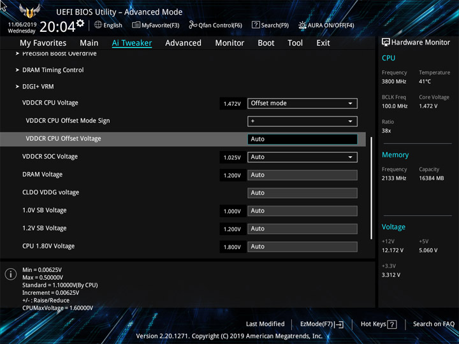Click the 1.800V CPU voltage reading
Viewport: 459px width, 344px height.
pyautogui.click(x=232, y=247)
